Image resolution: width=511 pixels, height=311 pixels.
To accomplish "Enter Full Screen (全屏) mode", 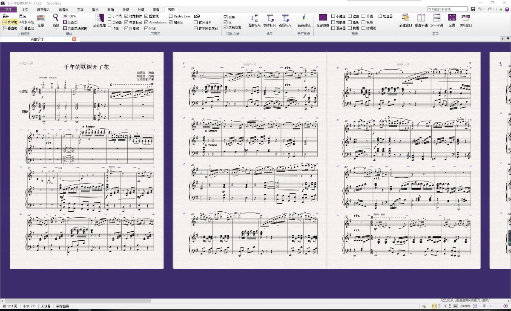I will click(x=452, y=20).
